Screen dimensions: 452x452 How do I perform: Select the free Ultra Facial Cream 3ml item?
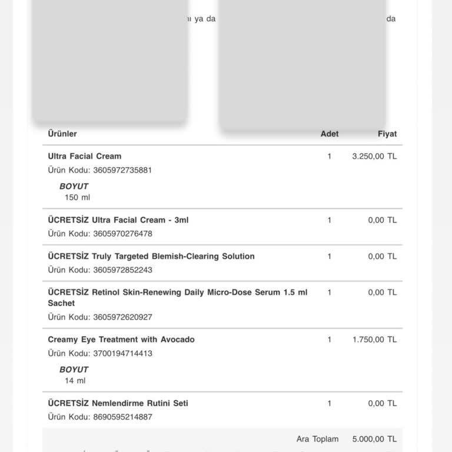(x=118, y=220)
